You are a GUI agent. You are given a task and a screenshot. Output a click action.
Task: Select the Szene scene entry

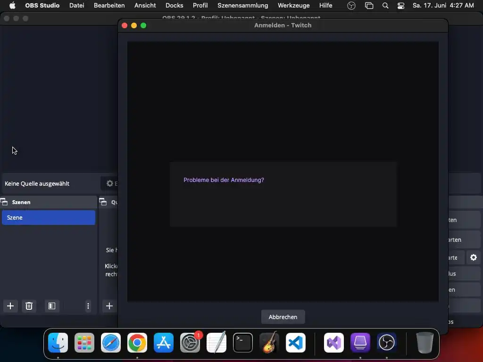click(49, 217)
